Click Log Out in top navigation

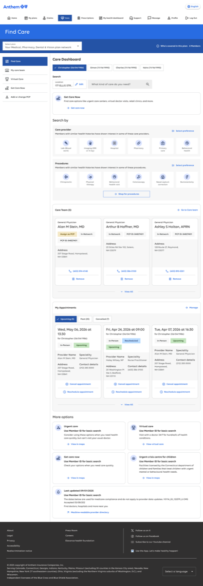191,18
